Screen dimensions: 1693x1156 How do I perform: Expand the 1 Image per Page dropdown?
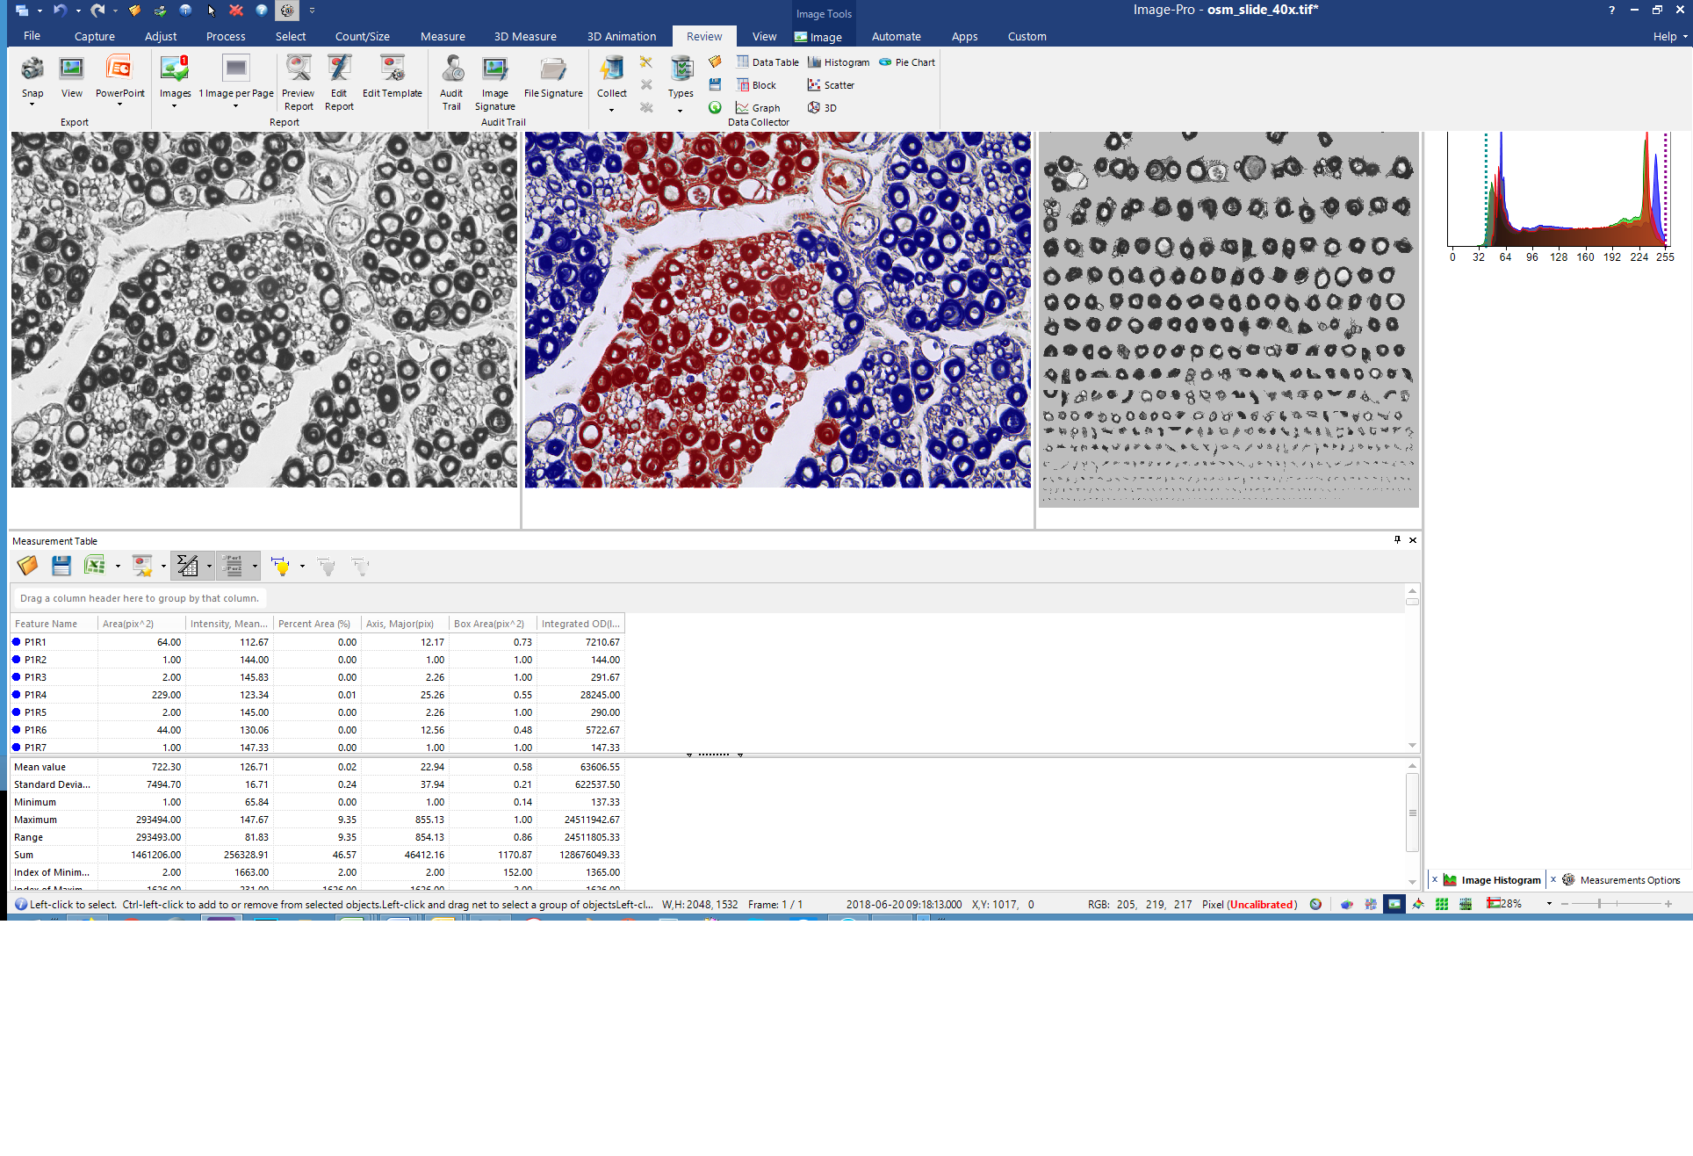tap(235, 106)
